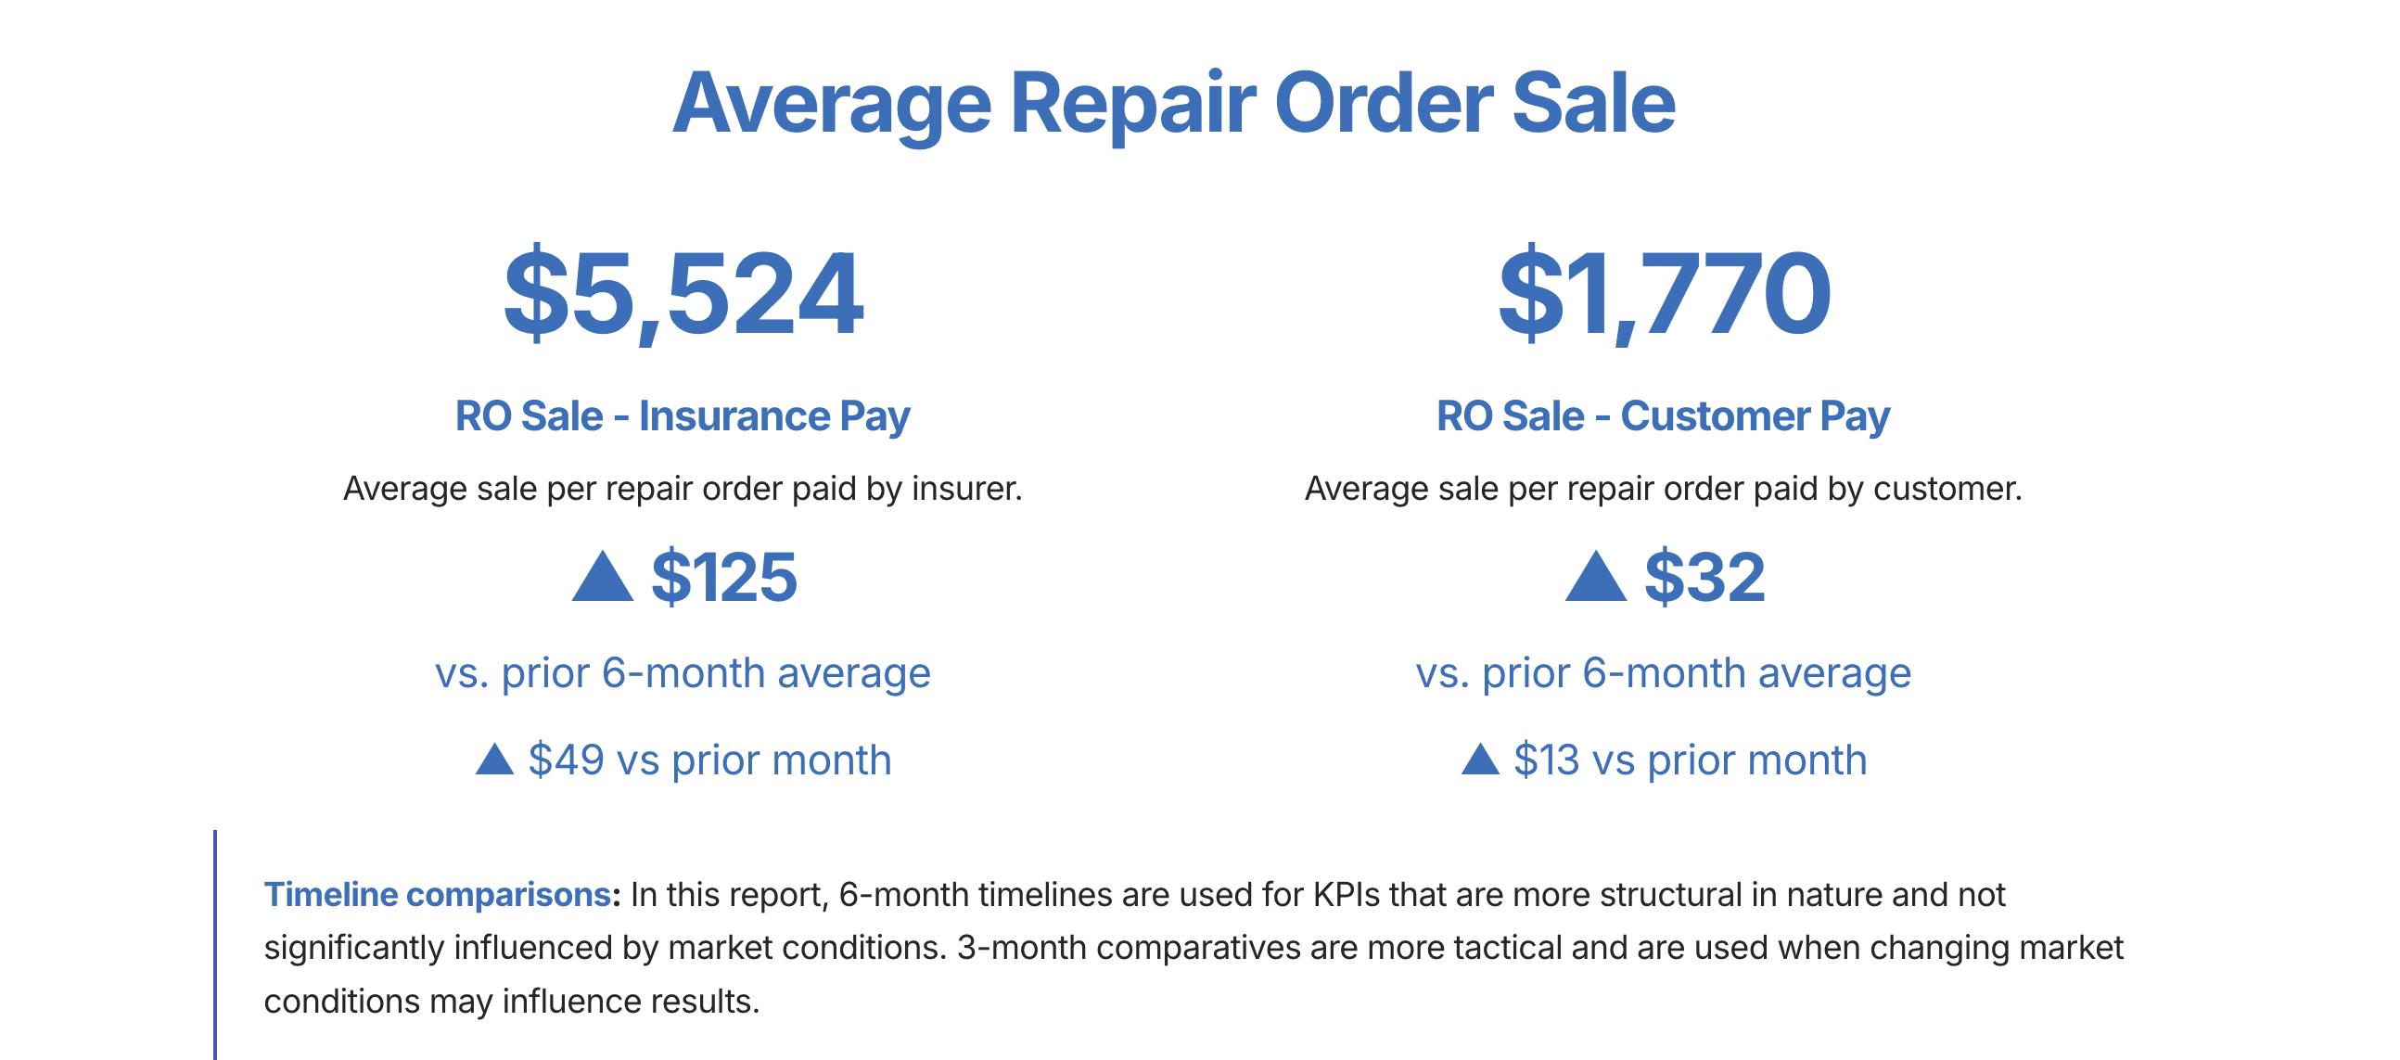Select the $5,524 insurance pay figure
2400x1060 pixels.
point(683,293)
